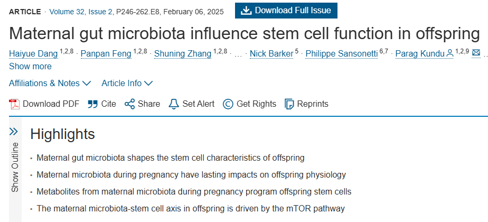Screen dimensions: 488x222
Task: Show more authors
Action: (30, 67)
